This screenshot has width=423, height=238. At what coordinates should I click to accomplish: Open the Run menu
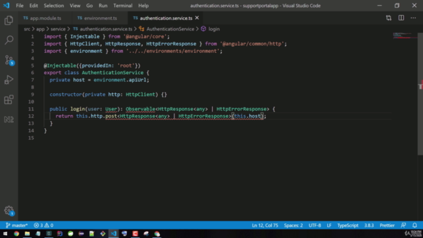click(x=103, y=5)
